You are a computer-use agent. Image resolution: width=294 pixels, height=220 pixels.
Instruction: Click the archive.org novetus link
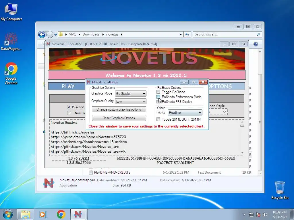tap(88, 142)
